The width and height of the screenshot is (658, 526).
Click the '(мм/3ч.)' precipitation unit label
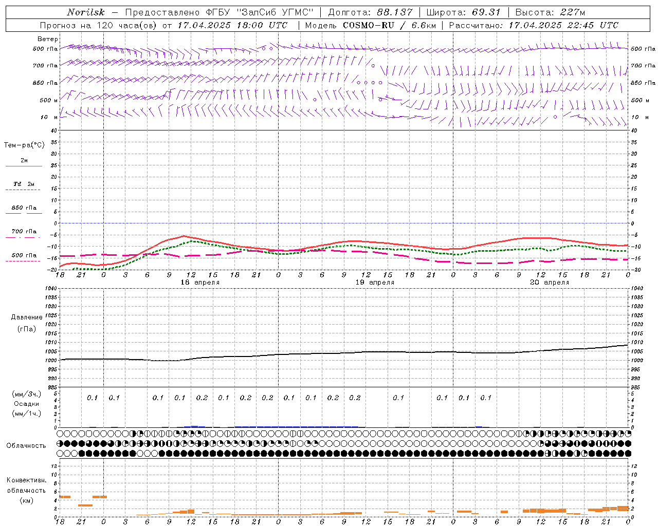click(x=27, y=394)
